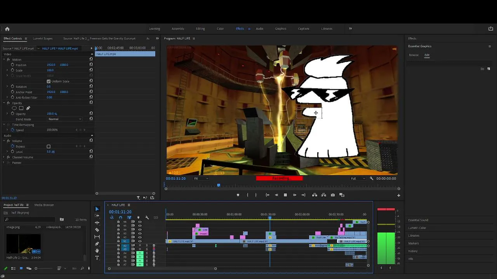Toggle the Volume Bypass checkbox

49,146
